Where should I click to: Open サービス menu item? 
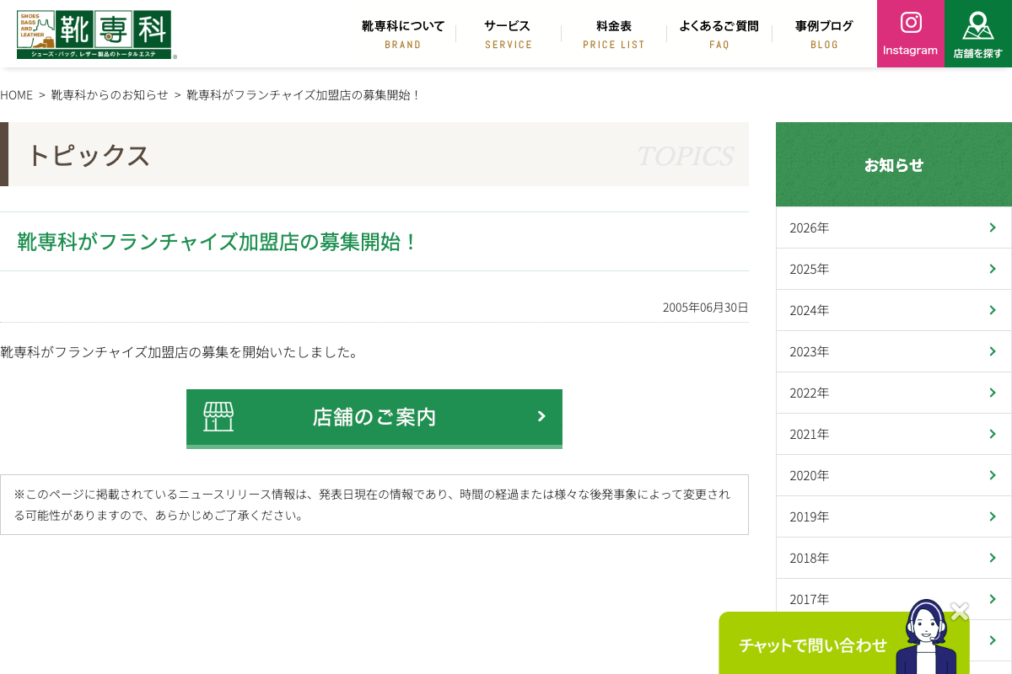click(x=509, y=34)
